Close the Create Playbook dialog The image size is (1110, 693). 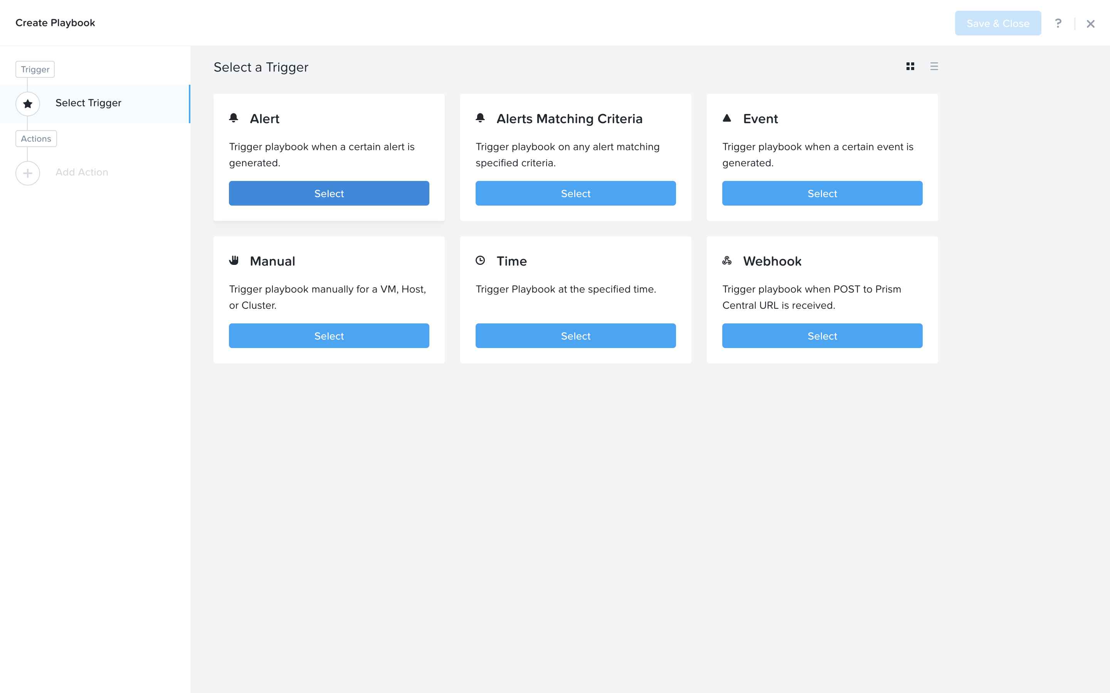1090,24
